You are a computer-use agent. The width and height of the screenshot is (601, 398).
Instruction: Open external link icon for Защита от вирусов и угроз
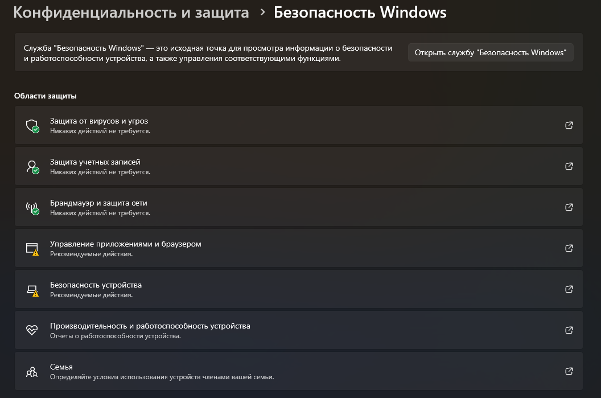click(x=569, y=125)
